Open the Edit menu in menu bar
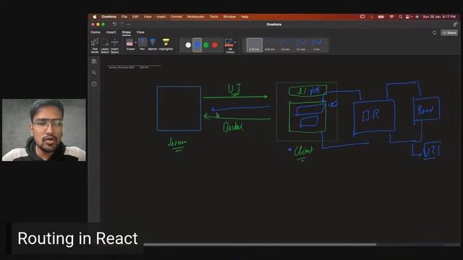The image size is (463, 260). pyautogui.click(x=135, y=17)
